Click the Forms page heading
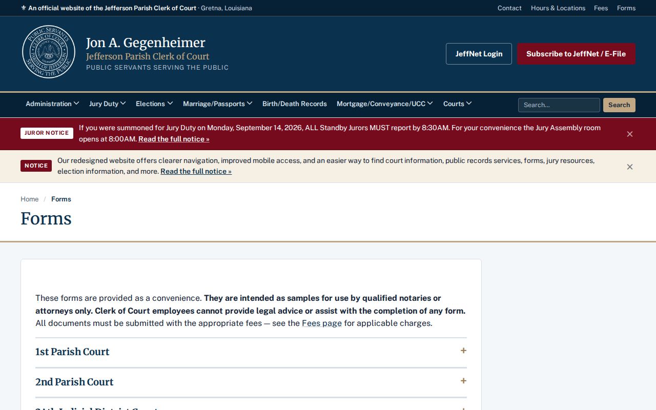656x410 pixels. (x=46, y=218)
